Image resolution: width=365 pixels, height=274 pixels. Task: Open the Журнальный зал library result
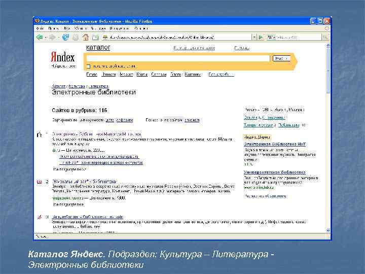pyautogui.click(x=84, y=181)
